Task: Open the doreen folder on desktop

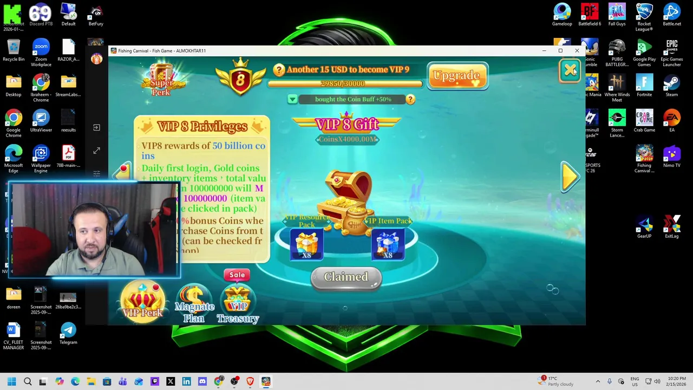Action: (14, 298)
